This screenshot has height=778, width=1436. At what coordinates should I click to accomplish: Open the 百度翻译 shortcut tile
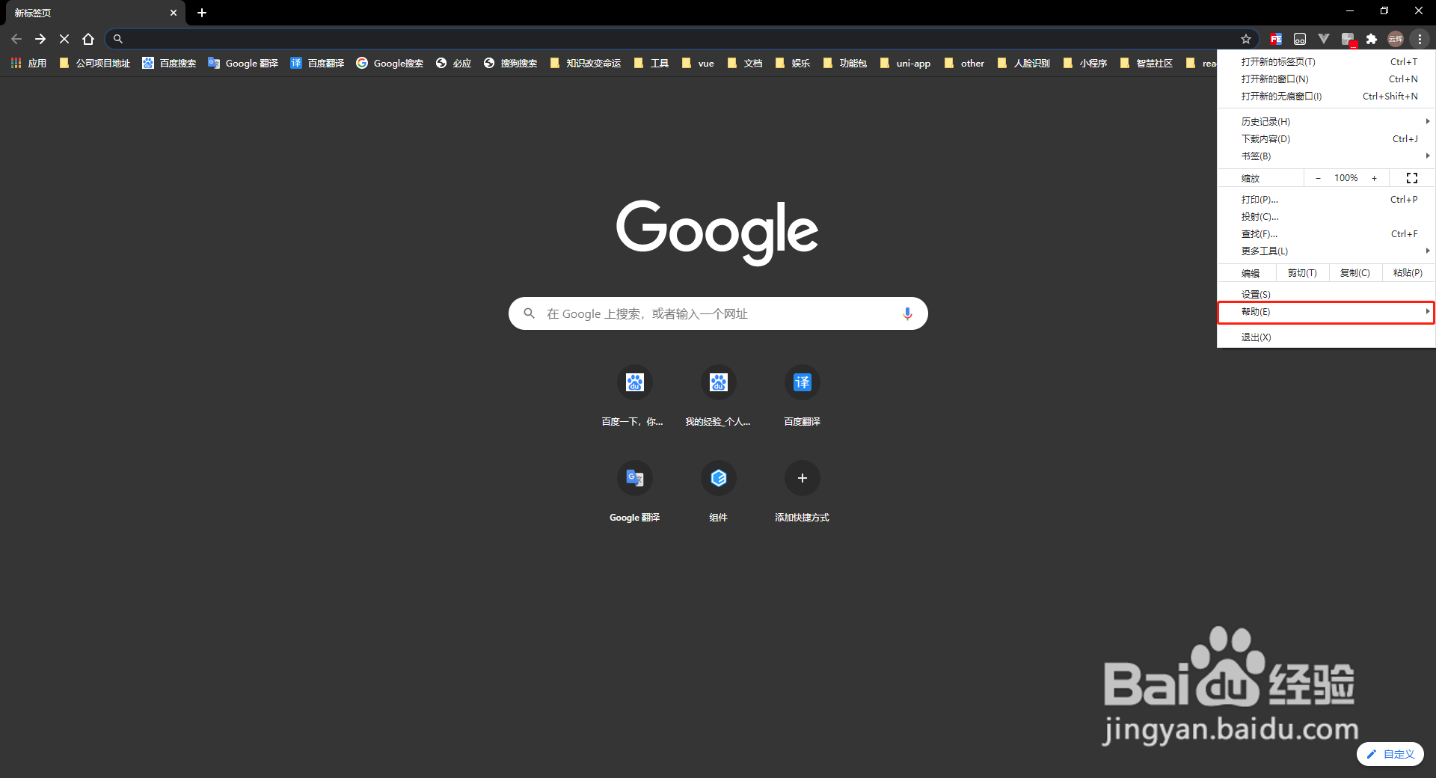pos(802,395)
